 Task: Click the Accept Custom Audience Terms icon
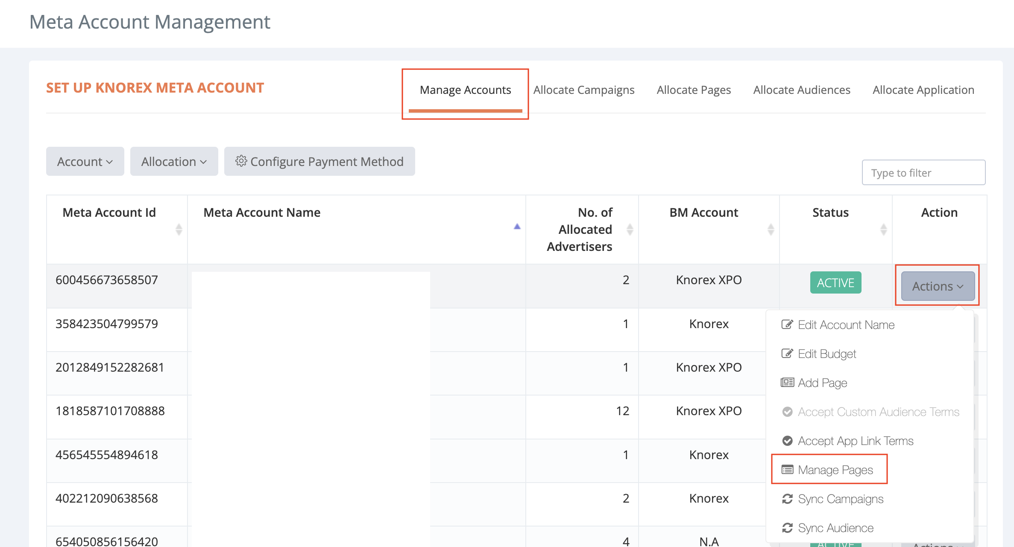click(x=787, y=411)
